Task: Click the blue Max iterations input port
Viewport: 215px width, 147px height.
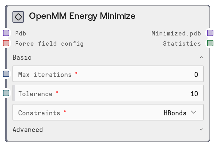Action: tap(6, 74)
